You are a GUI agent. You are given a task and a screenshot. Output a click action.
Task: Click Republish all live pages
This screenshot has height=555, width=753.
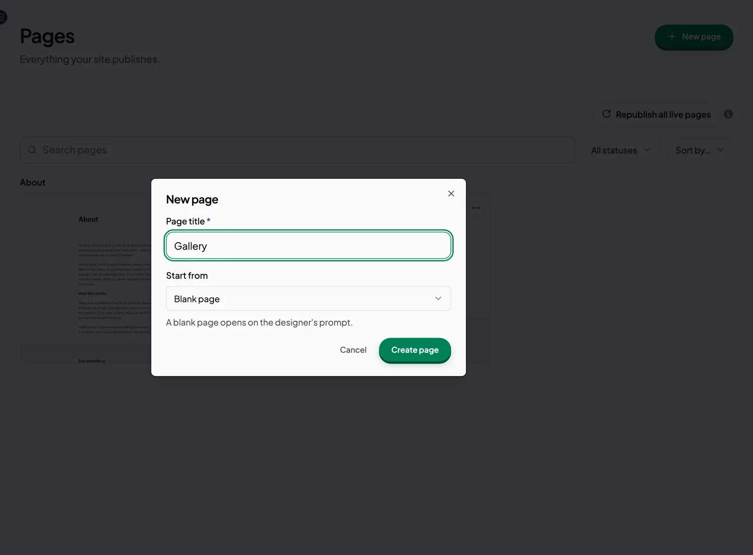(x=656, y=114)
